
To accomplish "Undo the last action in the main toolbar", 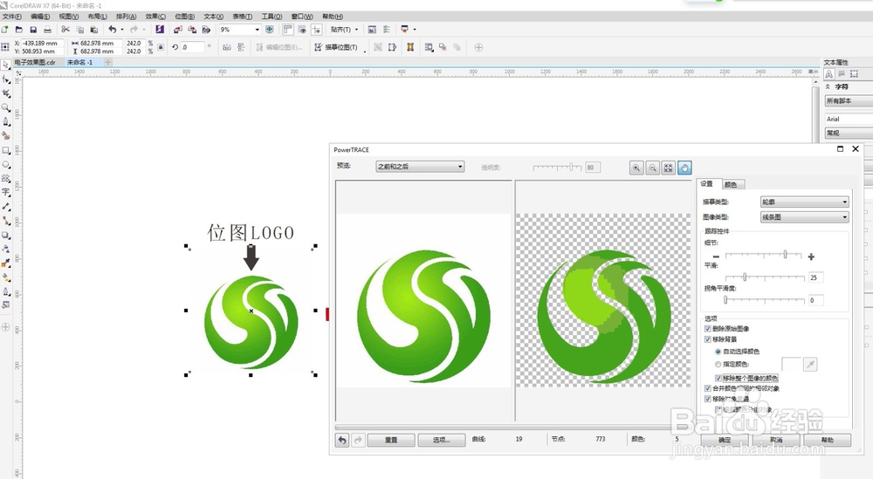I will click(x=113, y=30).
